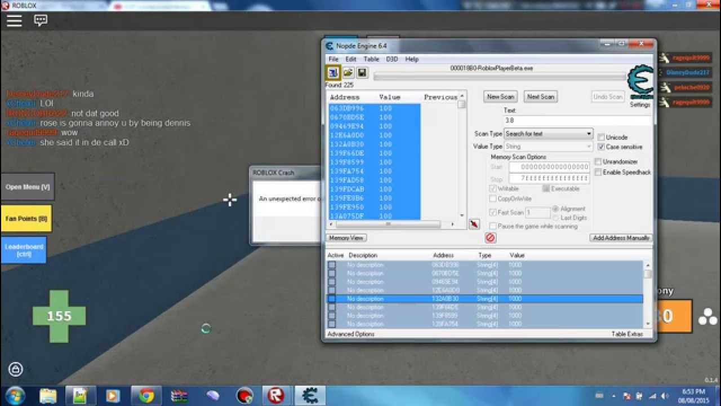The image size is (721, 406).
Task: Uncheck Case sensitive option
Action: click(x=601, y=147)
